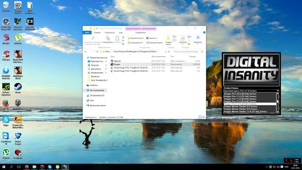302x170 pixels.
Task: Open the Windows Start menu
Action: (3, 167)
